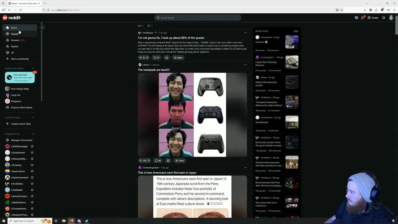Click the Reddit logo
The width and height of the screenshot is (398, 224).
(12, 18)
